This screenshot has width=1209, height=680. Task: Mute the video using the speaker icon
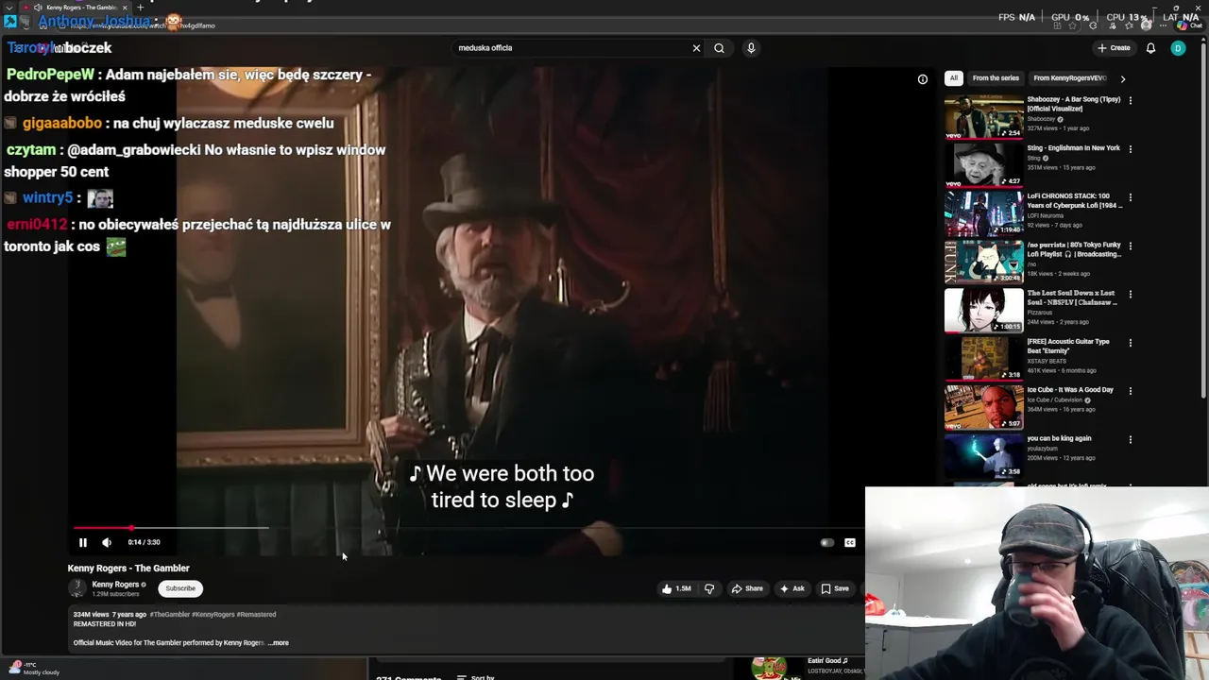106,542
